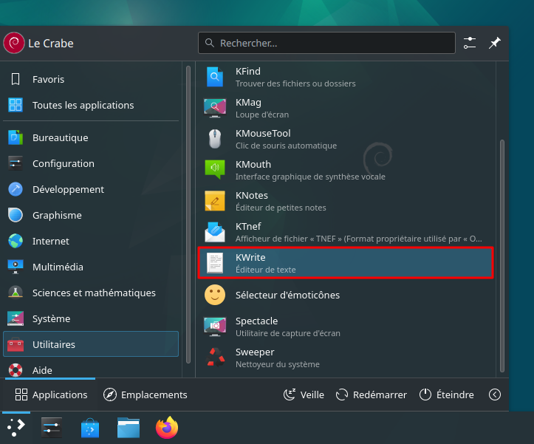Click the Système category icon
Screen dimensions: 534x444
[x=16, y=318]
